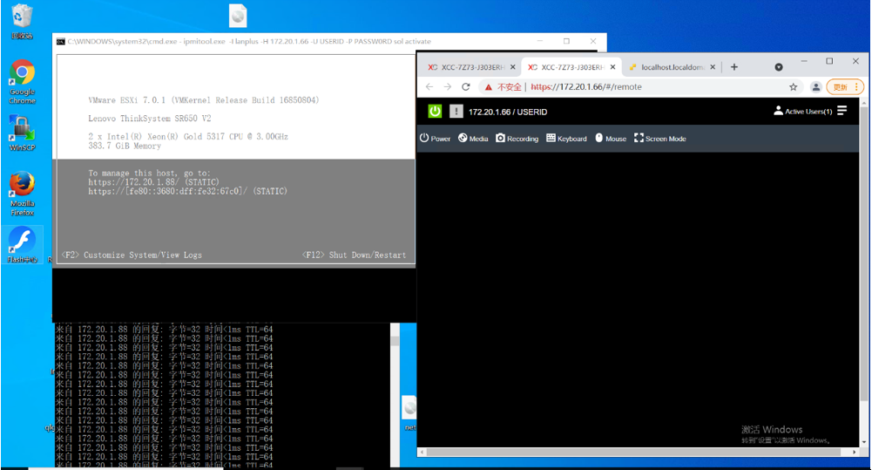The height and width of the screenshot is (470, 872).
Task: Click the F2 Customize System/View Logs text
Action: point(132,255)
